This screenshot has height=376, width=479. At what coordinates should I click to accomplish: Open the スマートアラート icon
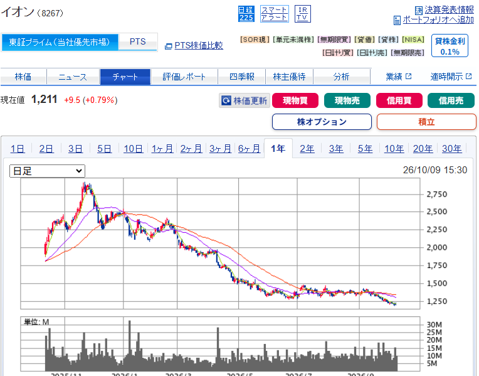point(274,14)
